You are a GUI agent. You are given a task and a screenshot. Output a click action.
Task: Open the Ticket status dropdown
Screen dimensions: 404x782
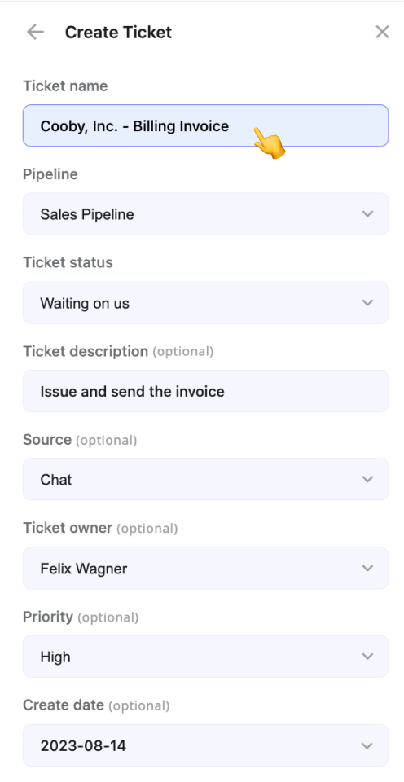coord(205,303)
